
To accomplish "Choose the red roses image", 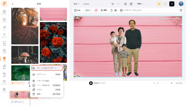I will click(53, 42).
